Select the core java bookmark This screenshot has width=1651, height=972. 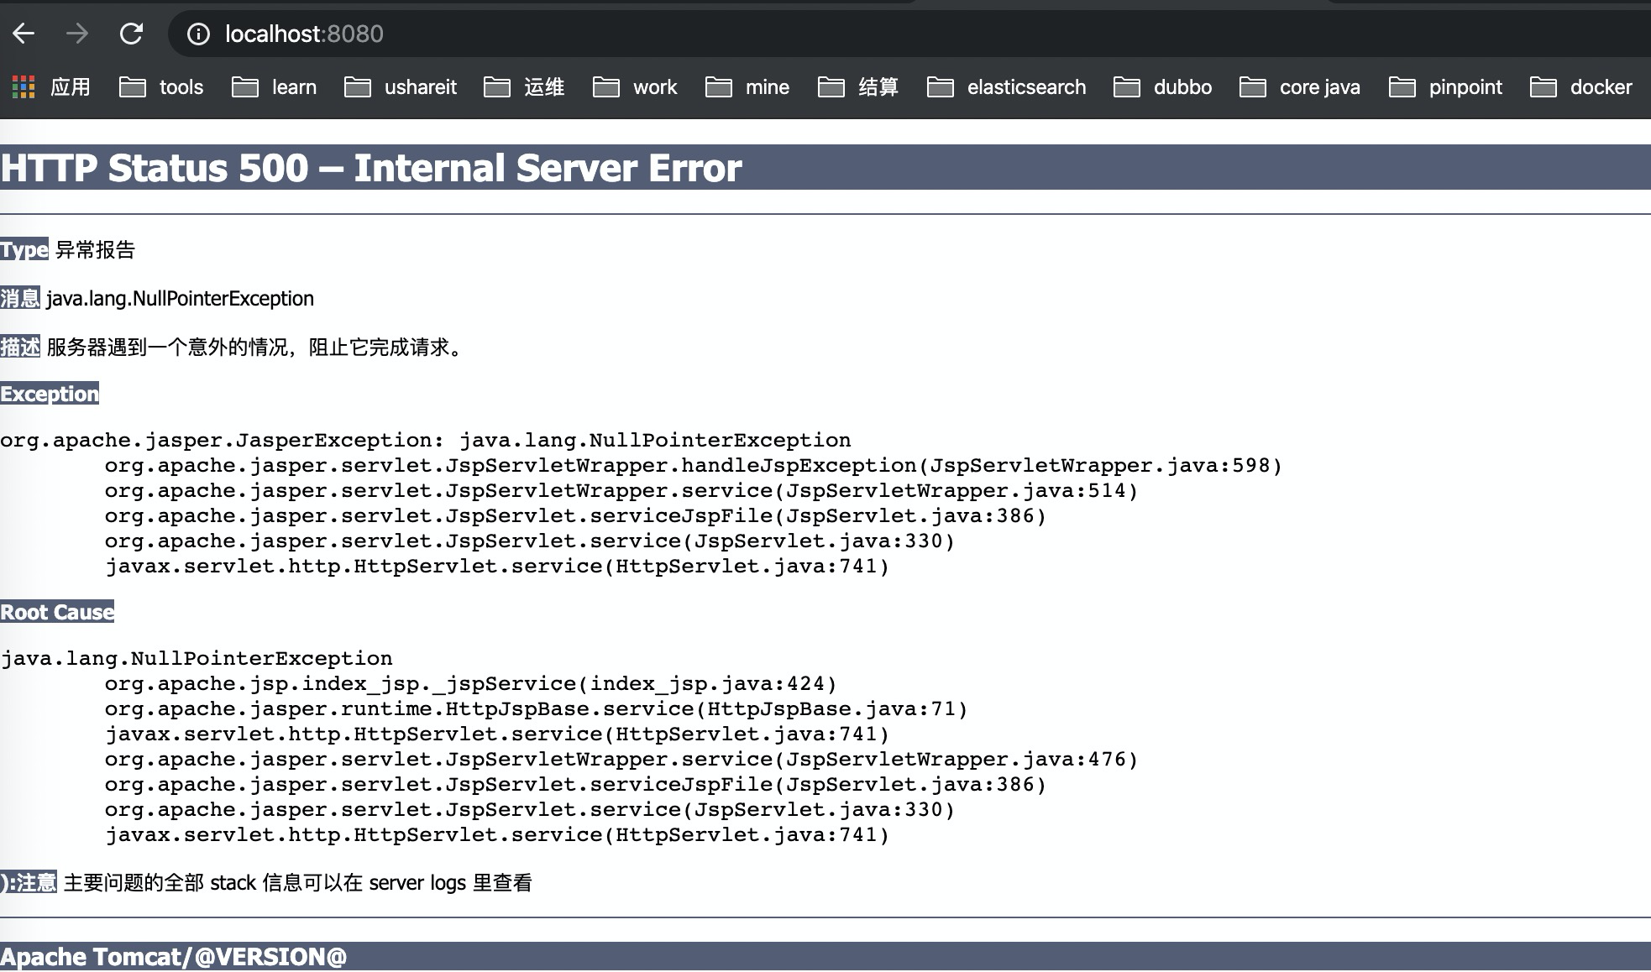[x=1320, y=87]
